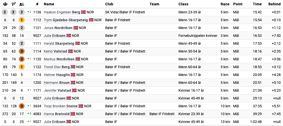Sort by the Behind column header
The width and height of the screenshot is (283, 126).
274,4
